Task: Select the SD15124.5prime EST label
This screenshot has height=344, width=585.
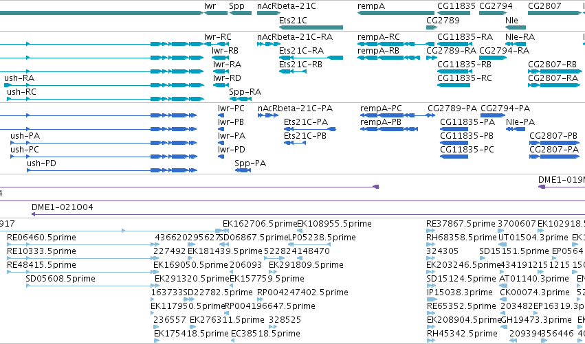Action: (x=461, y=279)
